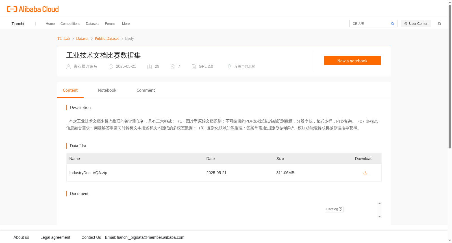The width and height of the screenshot is (452, 243).
Task: Click the document pane down arrow
Action: coord(379,216)
